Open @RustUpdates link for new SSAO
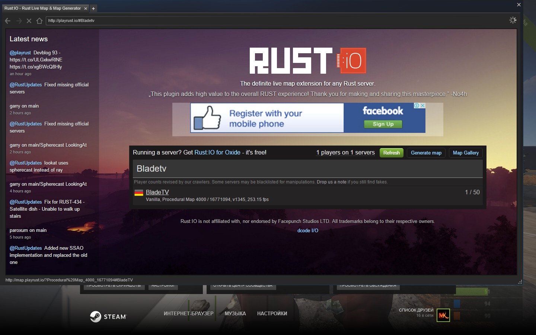 26,248
